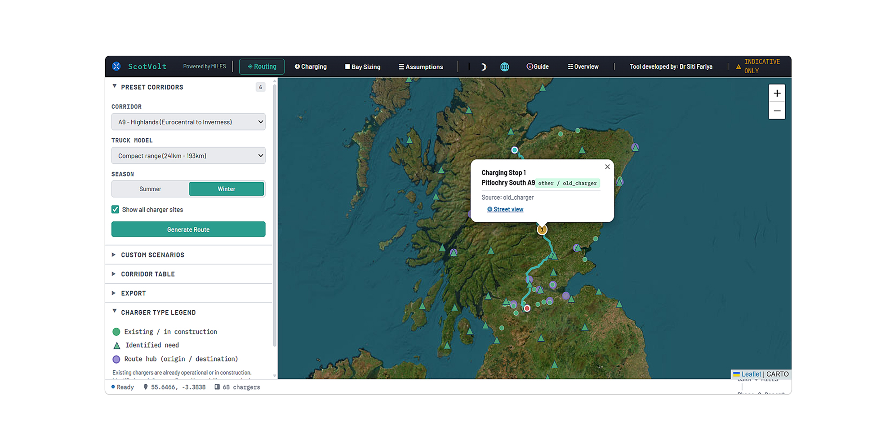Click charging stop marker number 1

tap(542, 229)
